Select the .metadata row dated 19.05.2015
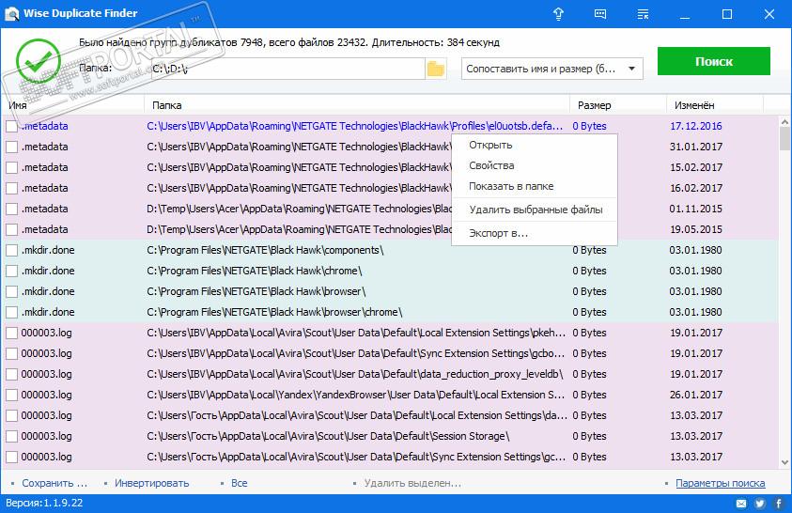792x513 pixels. [389, 230]
